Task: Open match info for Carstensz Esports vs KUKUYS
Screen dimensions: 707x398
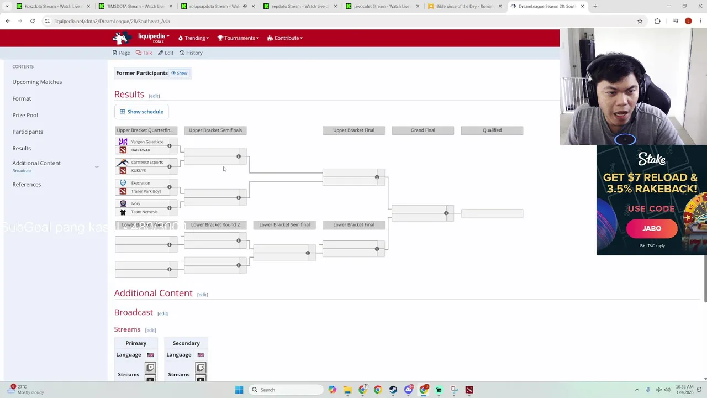Action: click(170, 166)
